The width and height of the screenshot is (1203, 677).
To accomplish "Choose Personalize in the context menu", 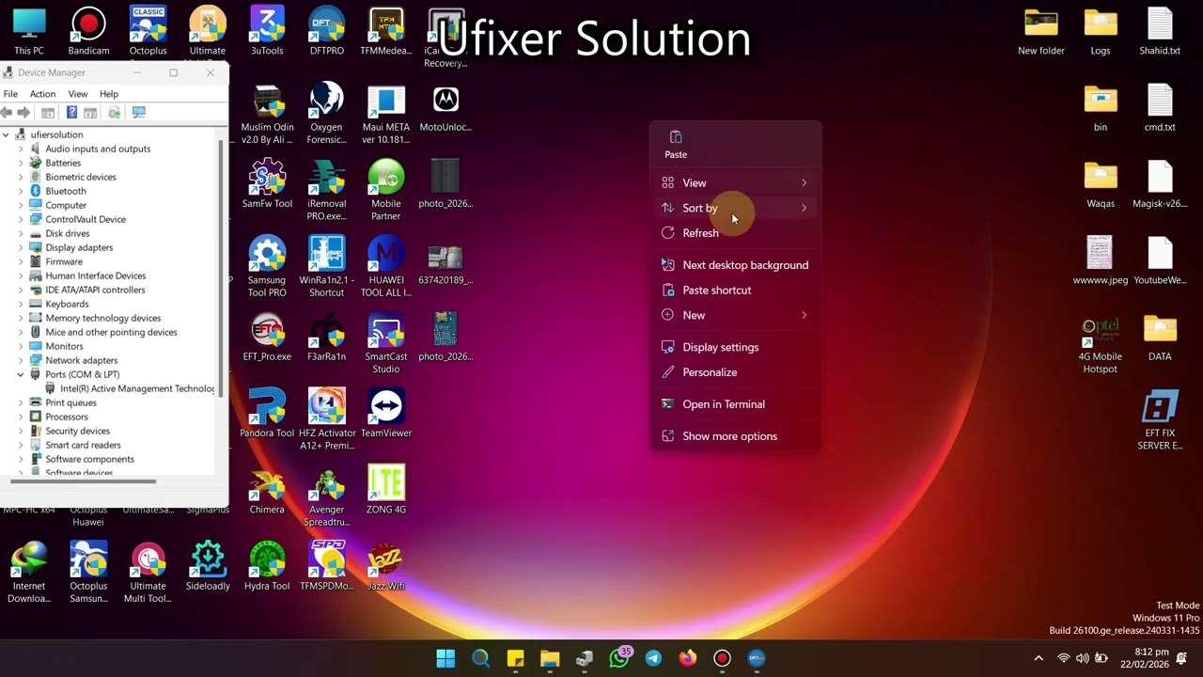I will tap(735, 372).
